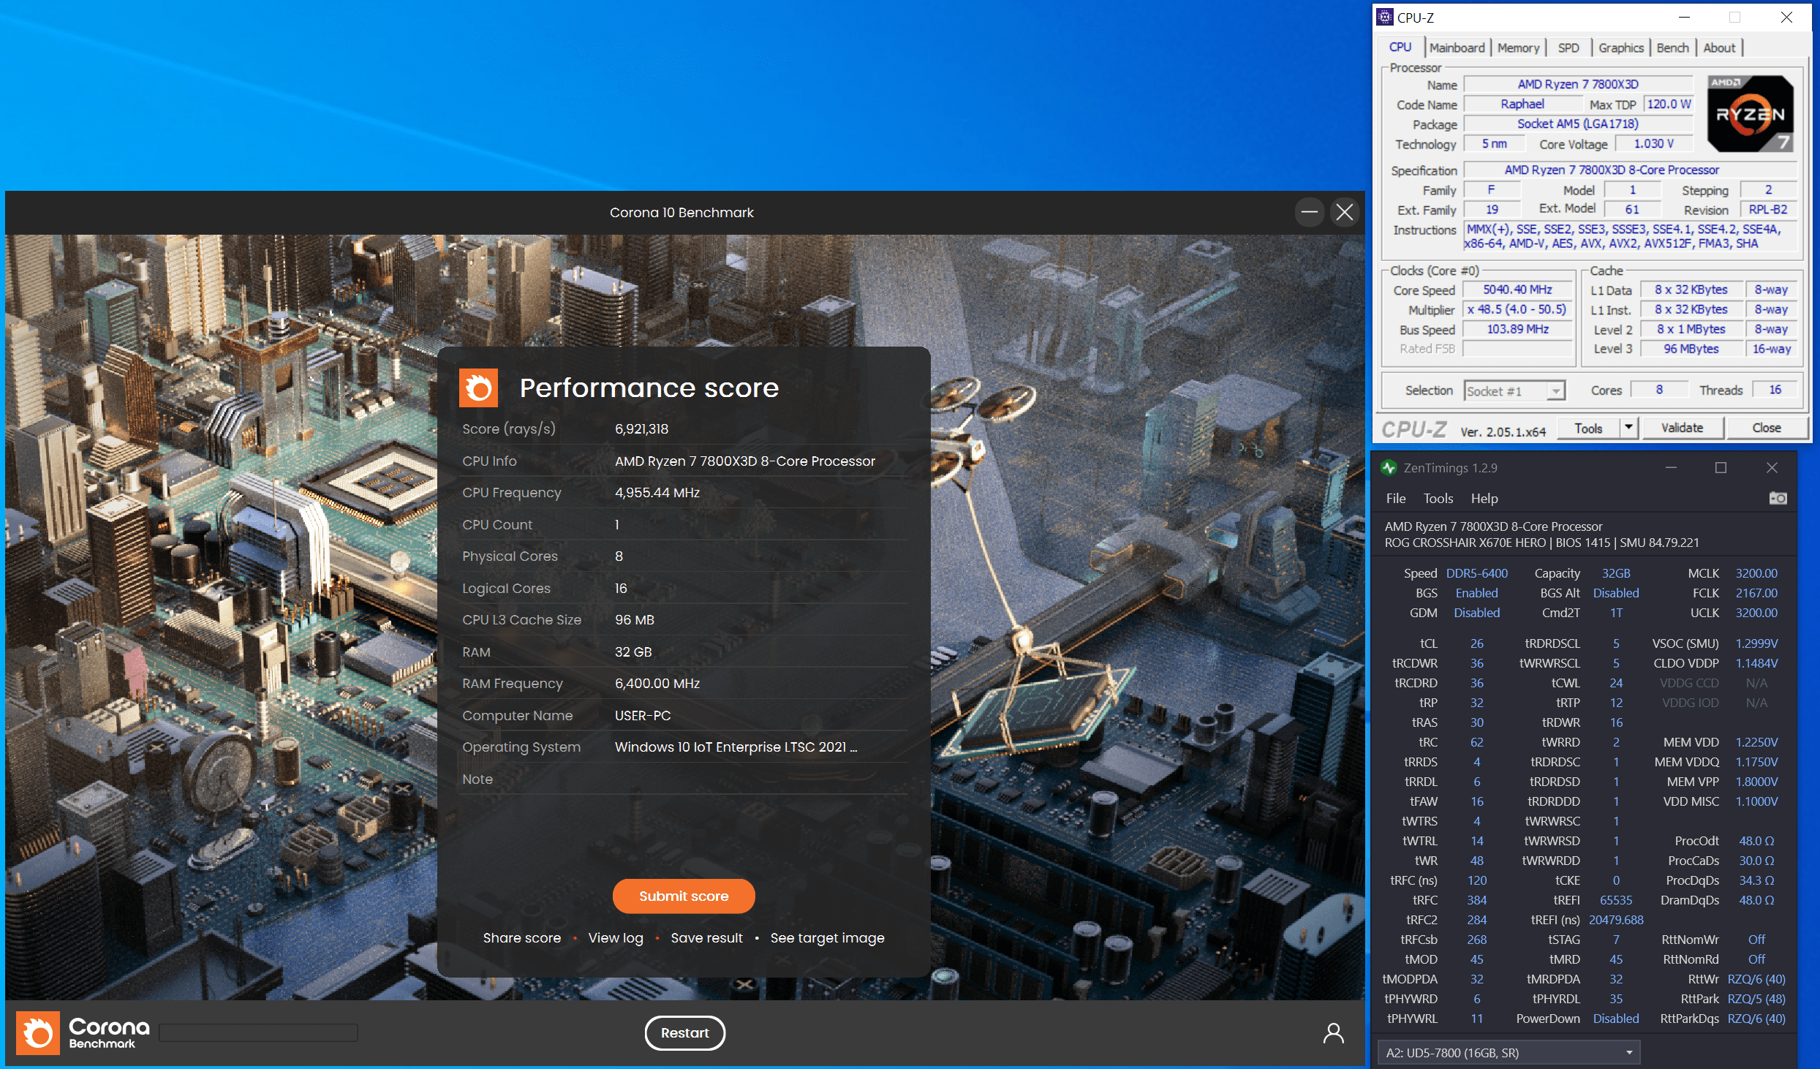Click the RttPark value RZQ/5 (48)
Image resolution: width=1820 pixels, height=1069 pixels.
(1756, 1000)
